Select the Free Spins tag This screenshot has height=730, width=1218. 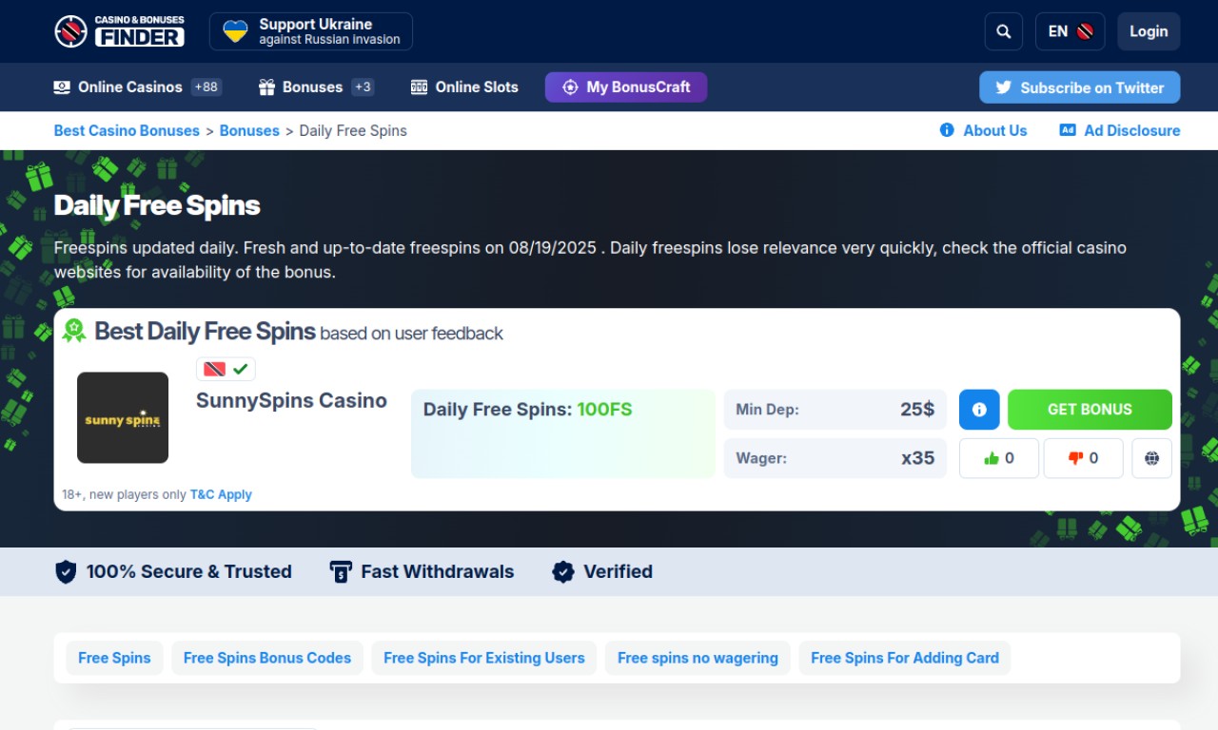(114, 658)
